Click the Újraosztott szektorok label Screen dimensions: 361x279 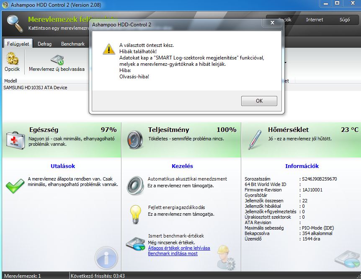coord(268,217)
